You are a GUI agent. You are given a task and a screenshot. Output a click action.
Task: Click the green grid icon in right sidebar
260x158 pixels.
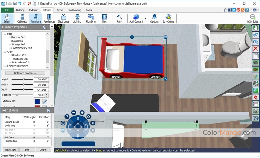[x=255, y=90]
